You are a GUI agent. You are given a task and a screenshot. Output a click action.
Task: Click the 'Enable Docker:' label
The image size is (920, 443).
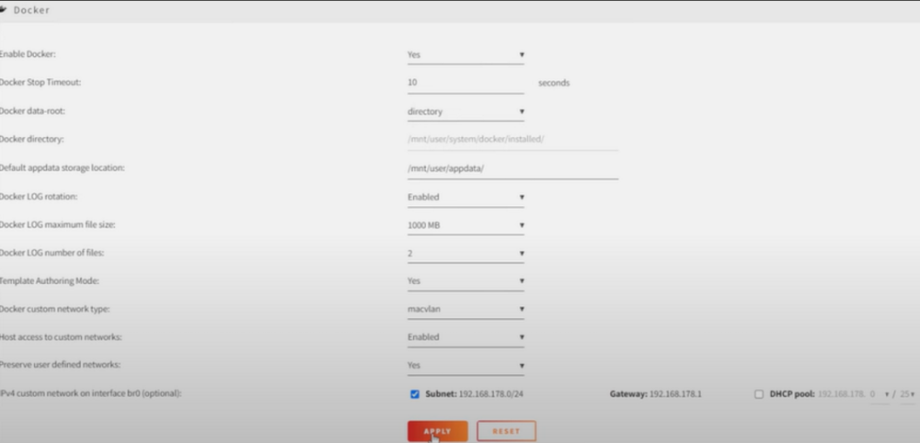pos(28,54)
